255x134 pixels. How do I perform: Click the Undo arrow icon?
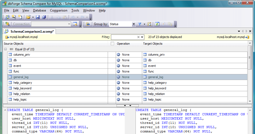tap(73, 17)
